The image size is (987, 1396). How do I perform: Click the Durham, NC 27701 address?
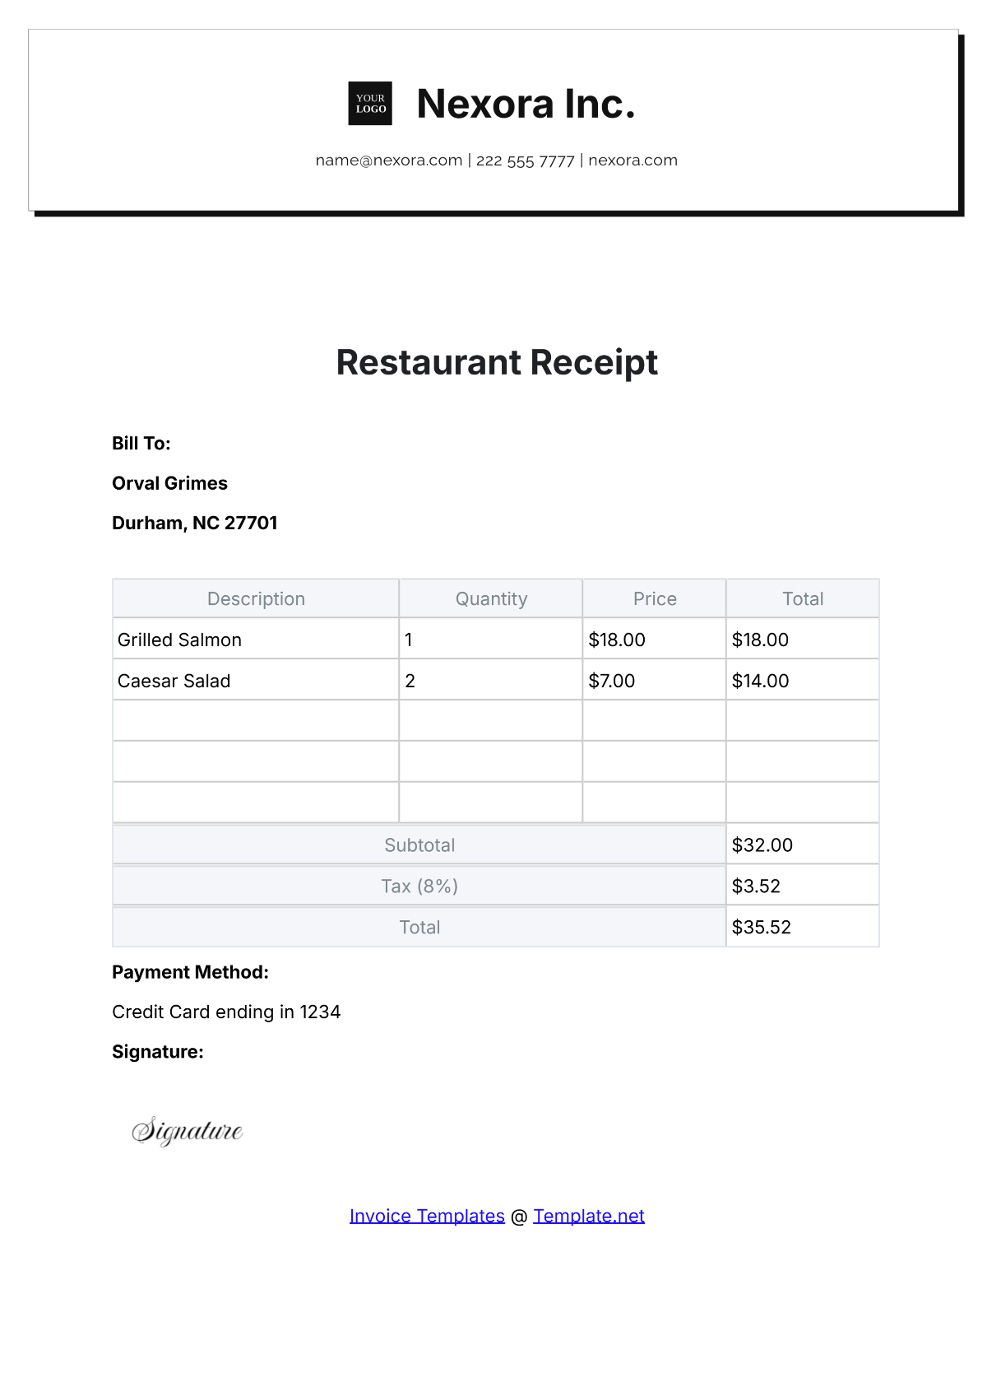(195, 523)
